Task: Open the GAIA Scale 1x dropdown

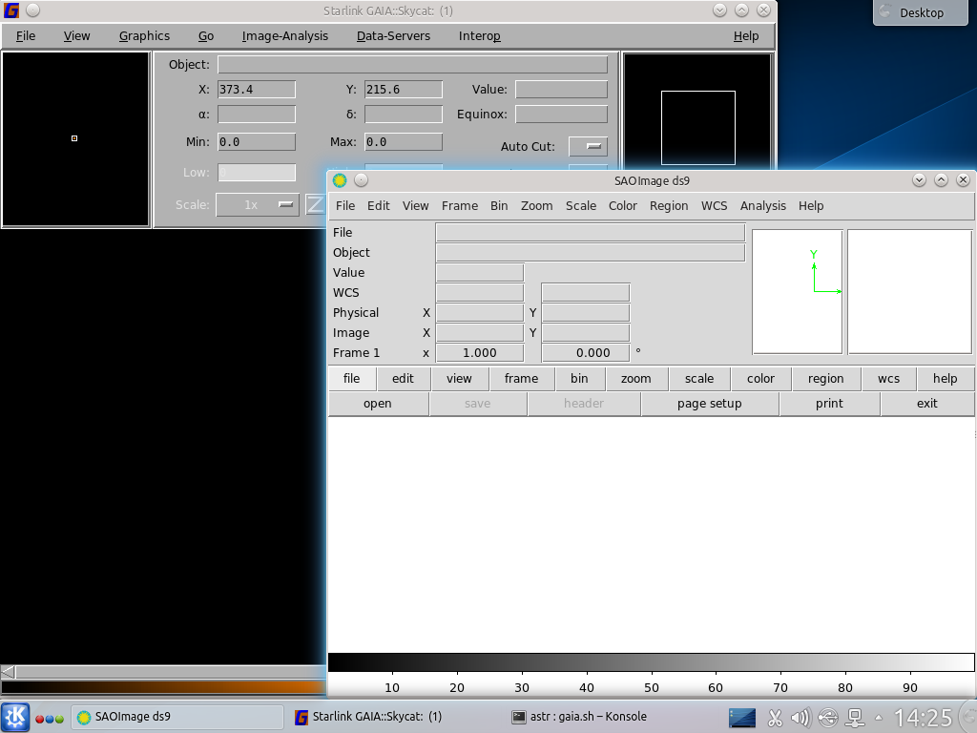Action: [258, 204]
